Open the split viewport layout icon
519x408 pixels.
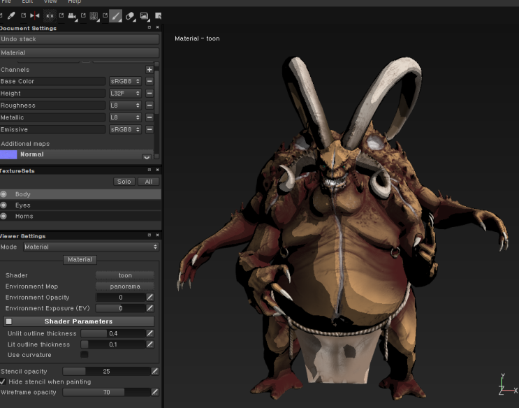(x=94, y=16)
